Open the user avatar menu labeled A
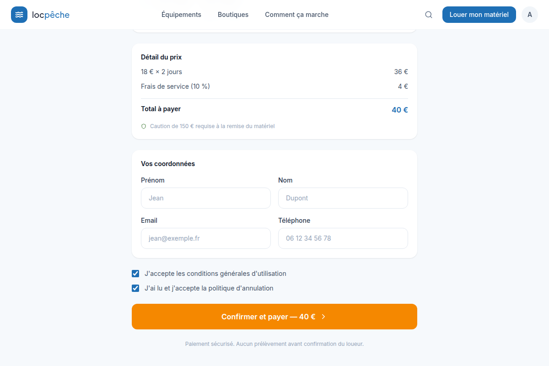The height and width of the screenshot is (366, 549). click(x=530, y=15)
